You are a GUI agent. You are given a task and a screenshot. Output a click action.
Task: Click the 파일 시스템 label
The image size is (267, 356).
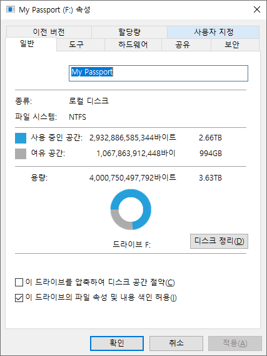click(36, 117)
